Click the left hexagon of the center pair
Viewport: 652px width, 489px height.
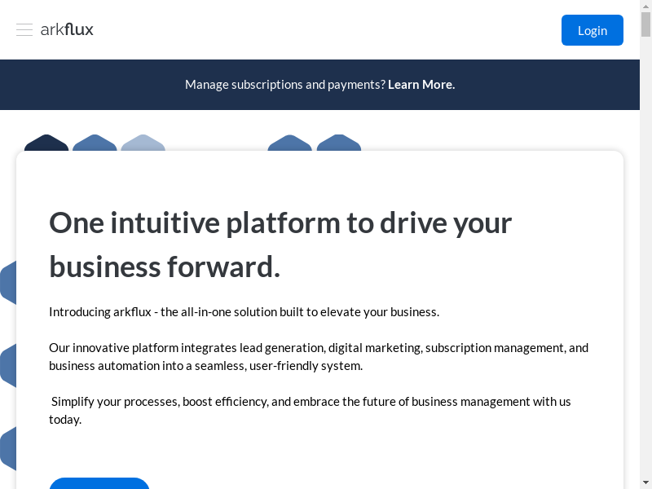(x=289, y=143)
